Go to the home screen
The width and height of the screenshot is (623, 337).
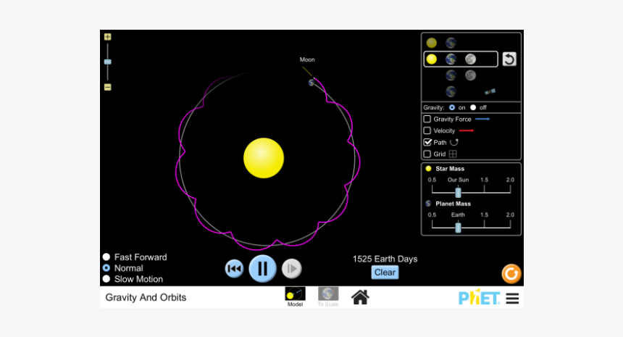tap(360, 297)
